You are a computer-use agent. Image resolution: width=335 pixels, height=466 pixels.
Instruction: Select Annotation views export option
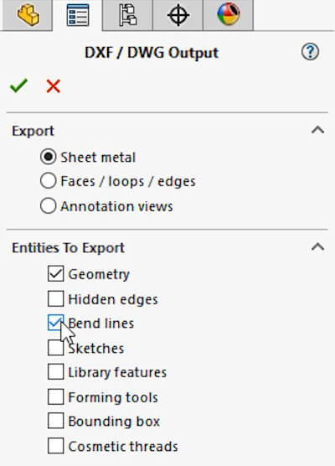point(48,205)
